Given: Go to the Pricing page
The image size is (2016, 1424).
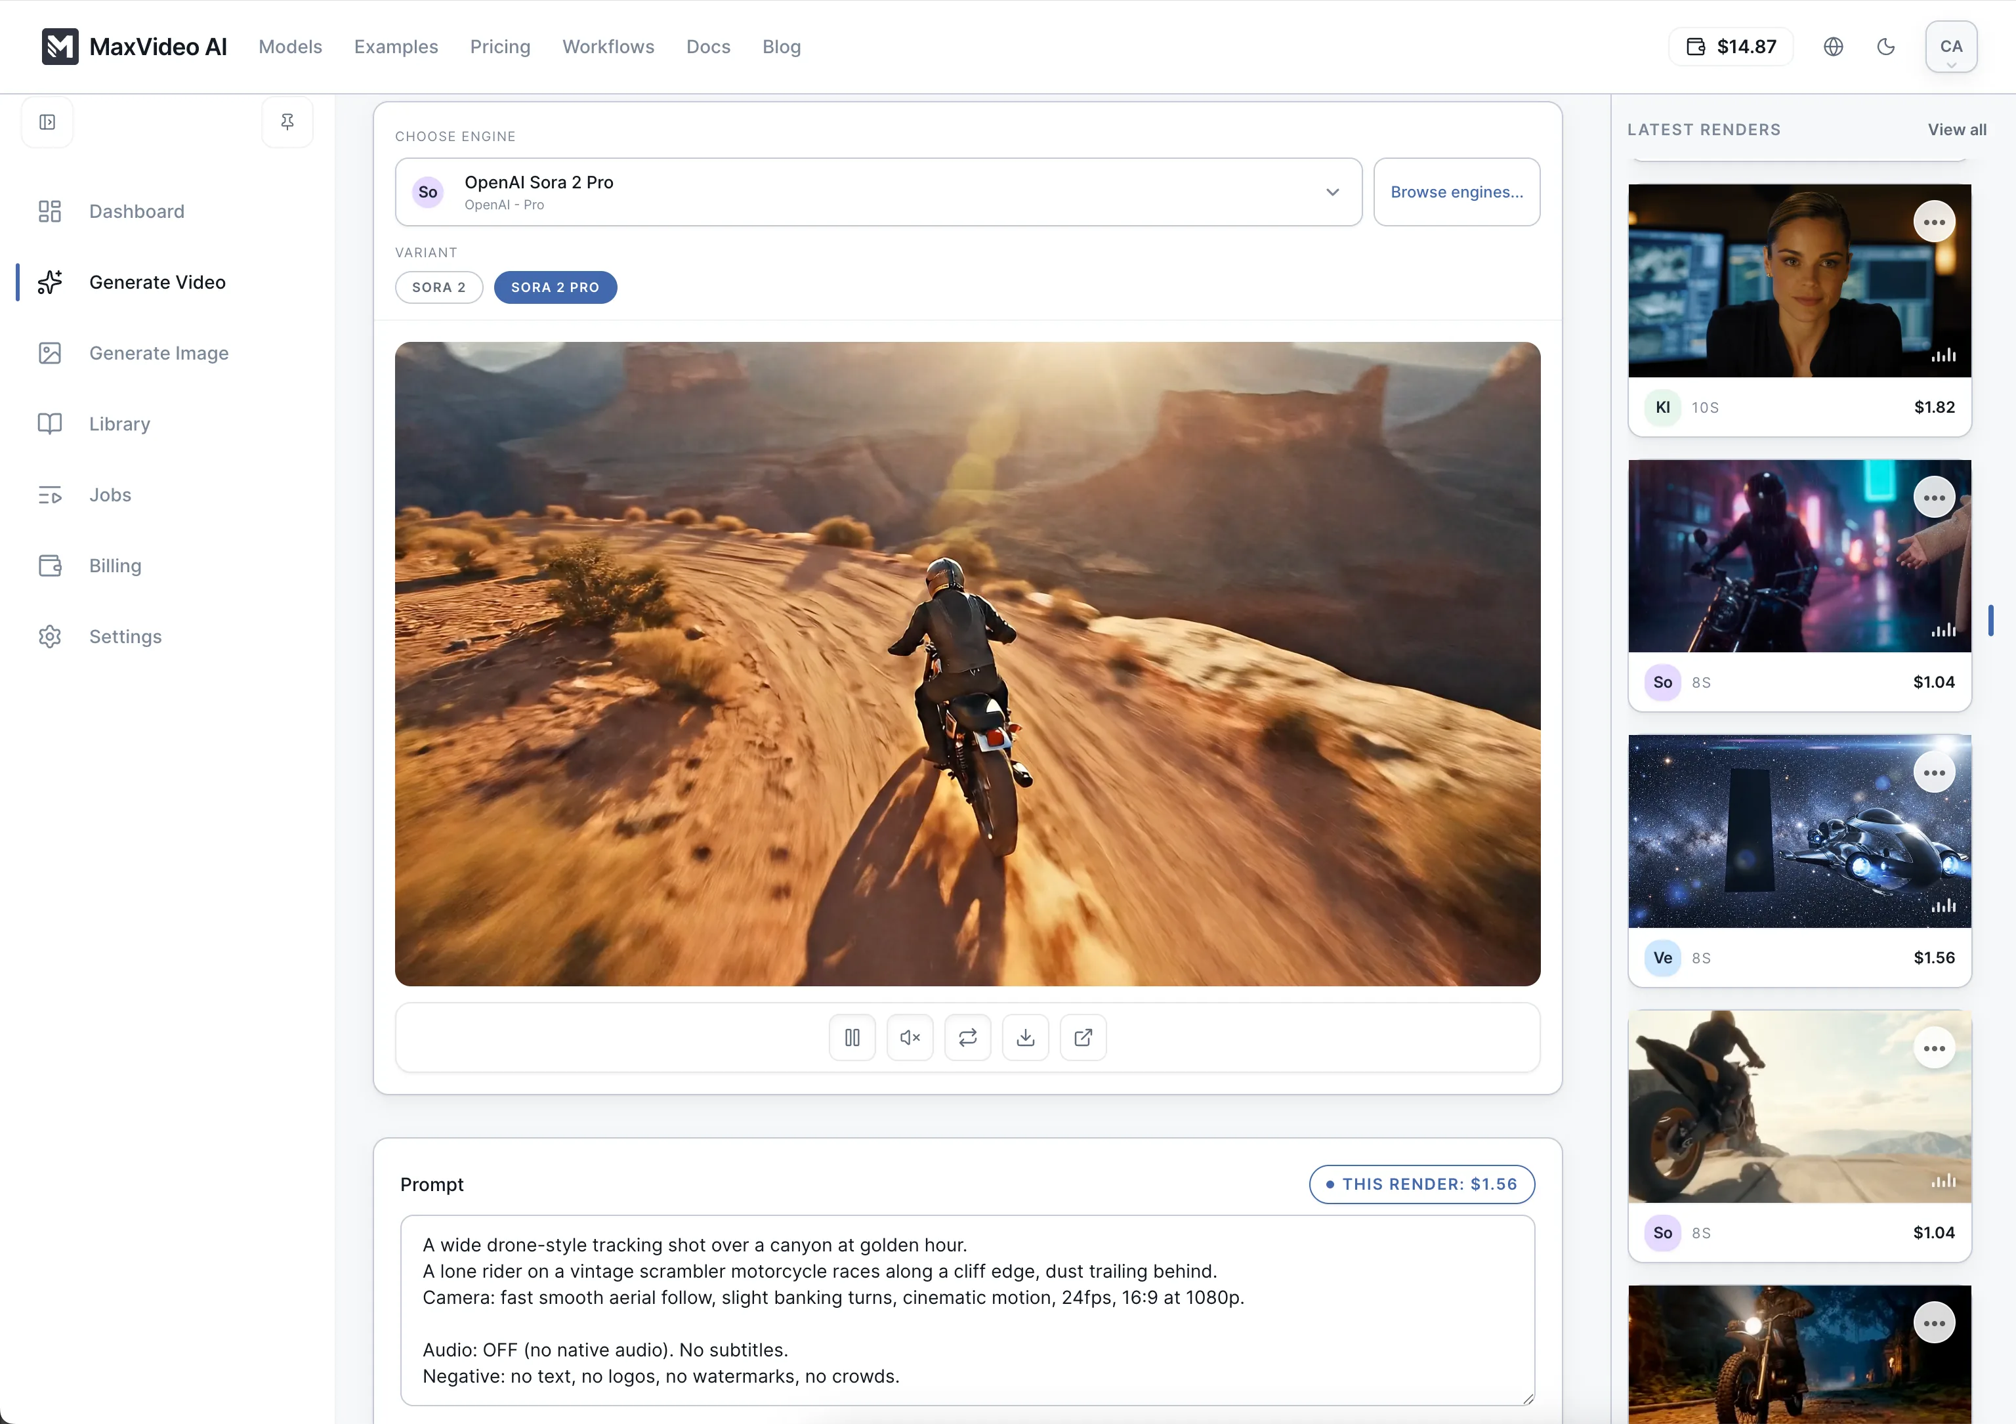Looking at the screenshot, I should [x=499, y=47].
